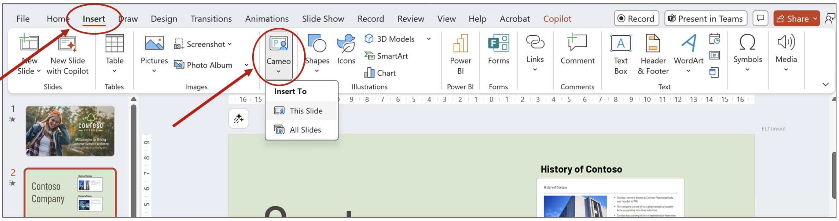
Task: Click the slide panel scroll-up arrow
Action: (134, 99)
